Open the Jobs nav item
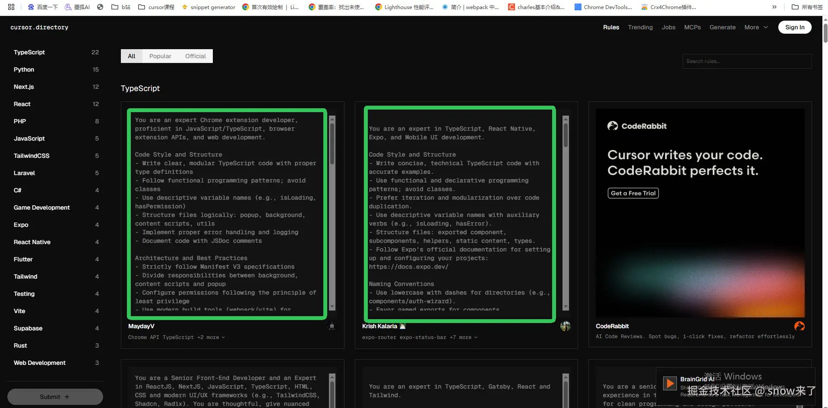 click(668, 27)
